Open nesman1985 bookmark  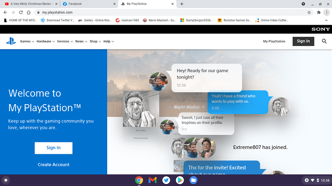click(x=127, y=20)
